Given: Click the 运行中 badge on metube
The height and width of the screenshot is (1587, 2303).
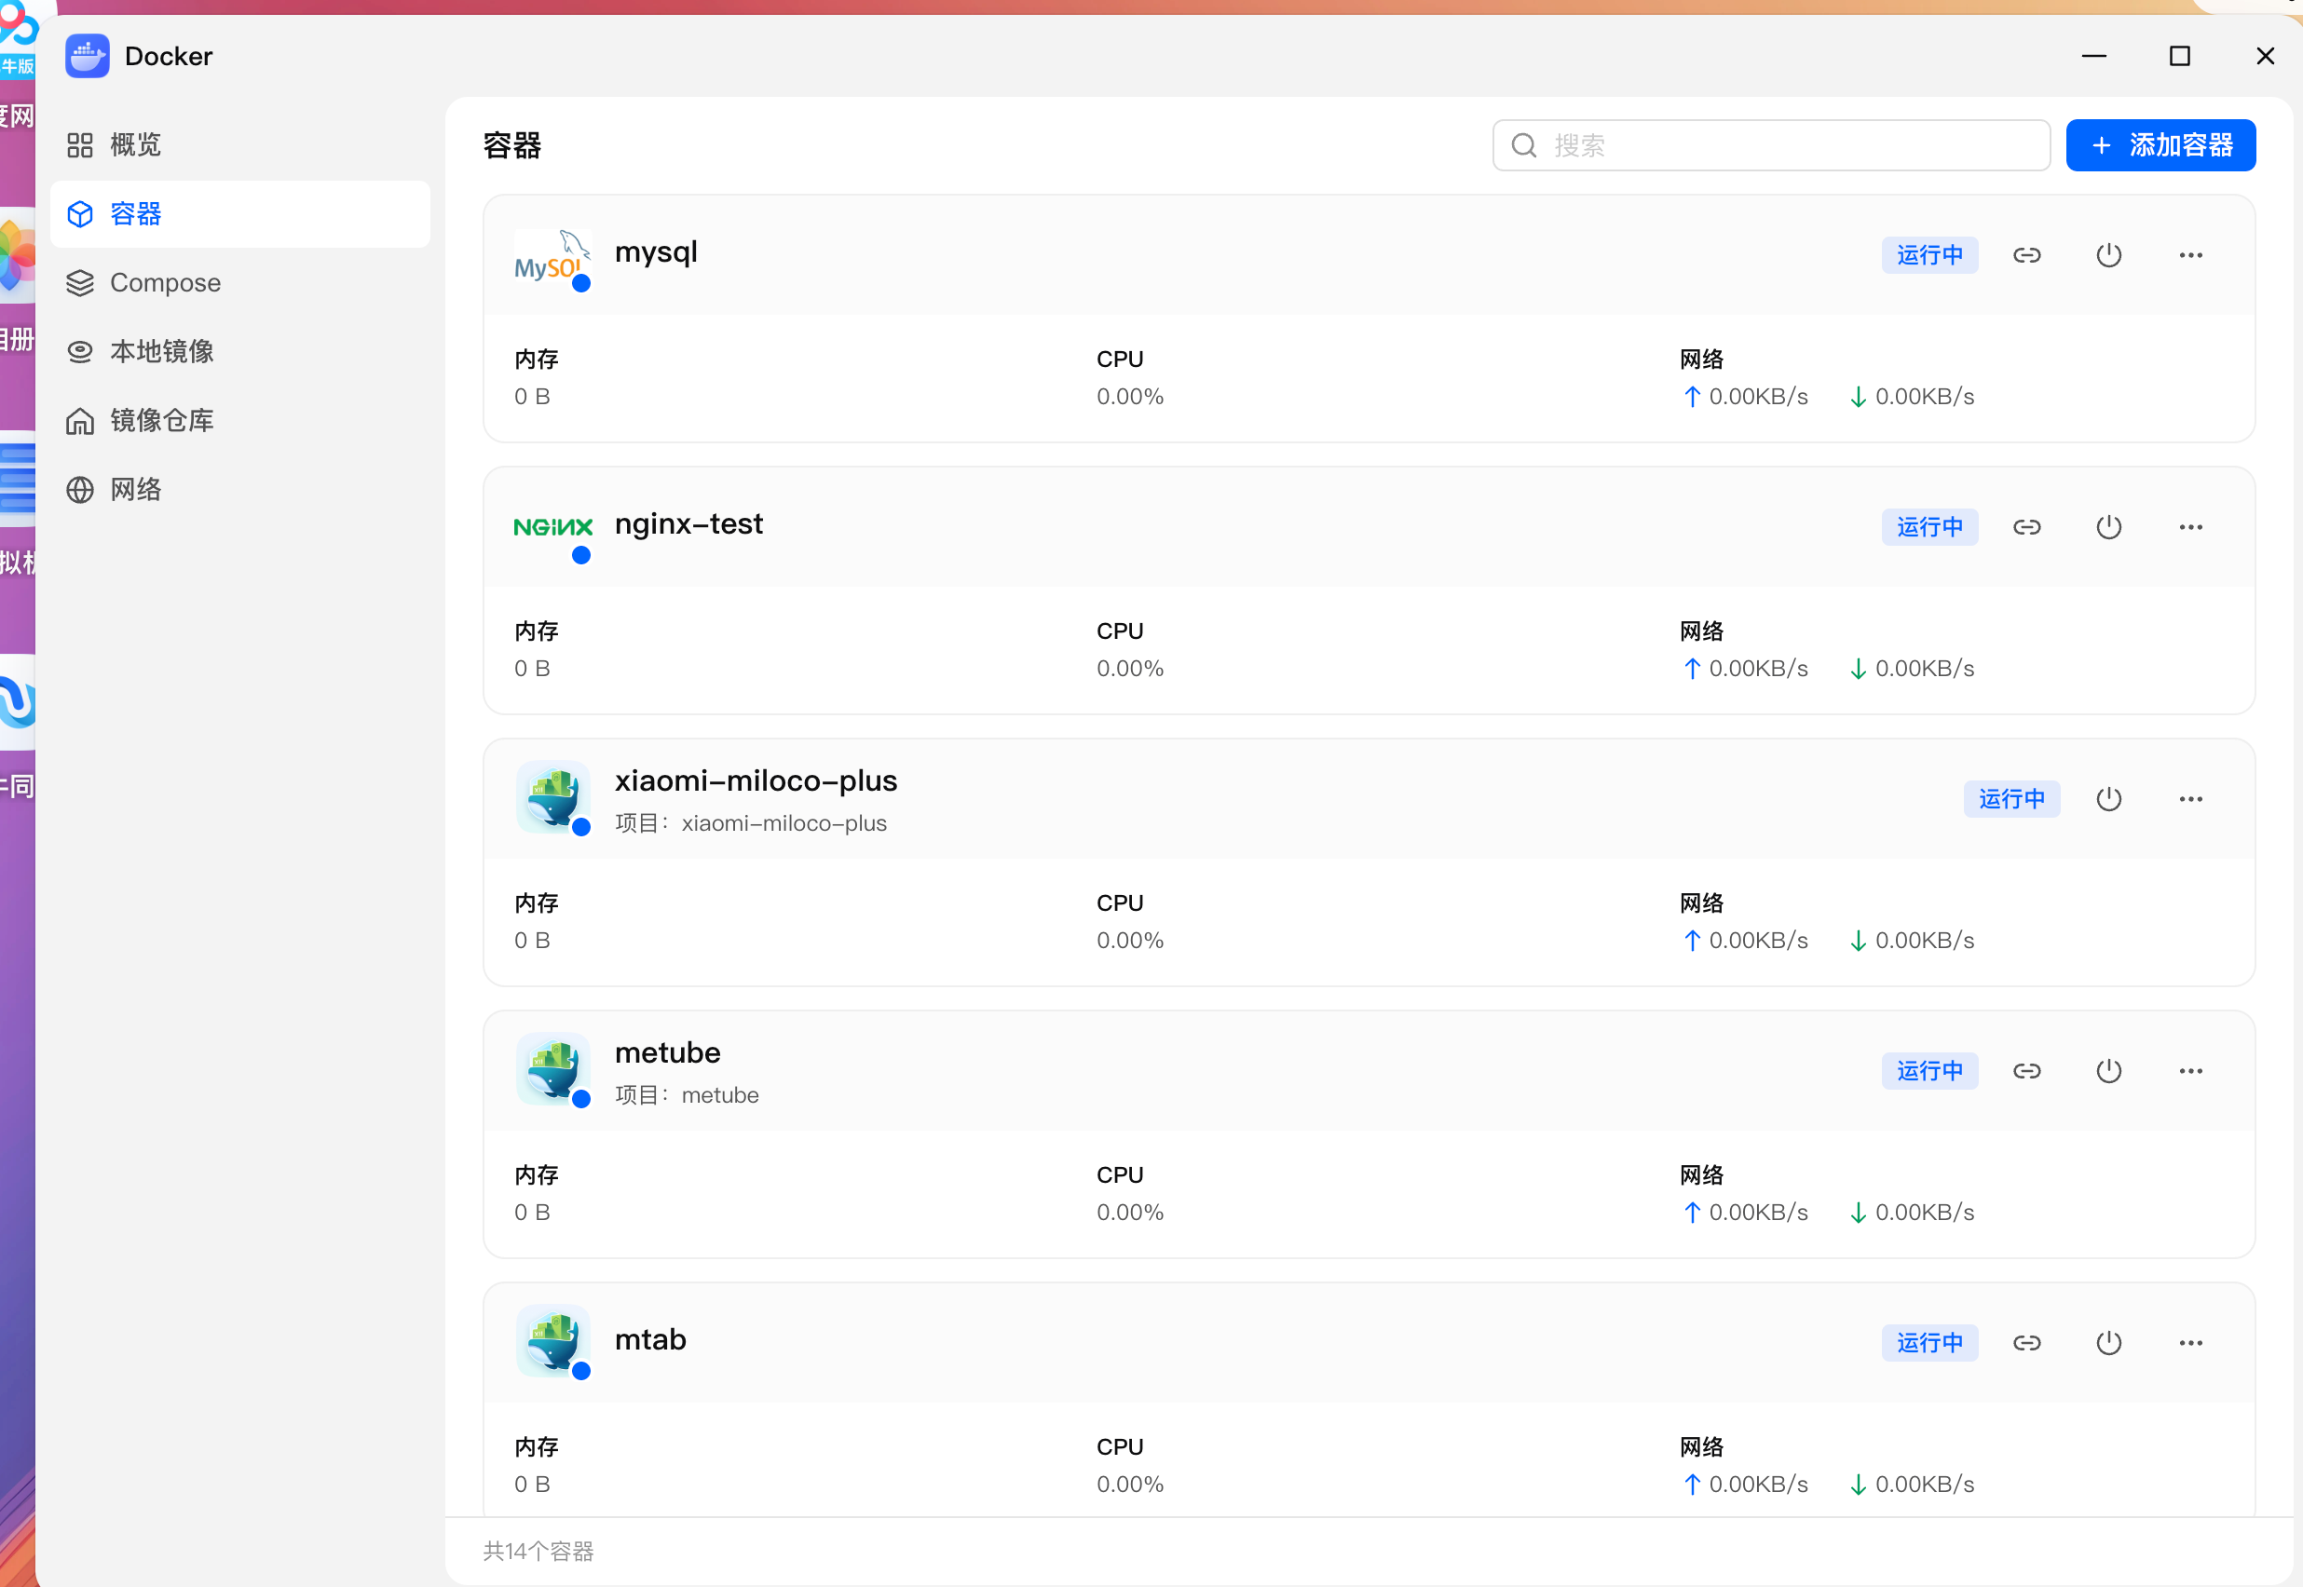Looking at the screenshot, I should tap(1929, 1071).
